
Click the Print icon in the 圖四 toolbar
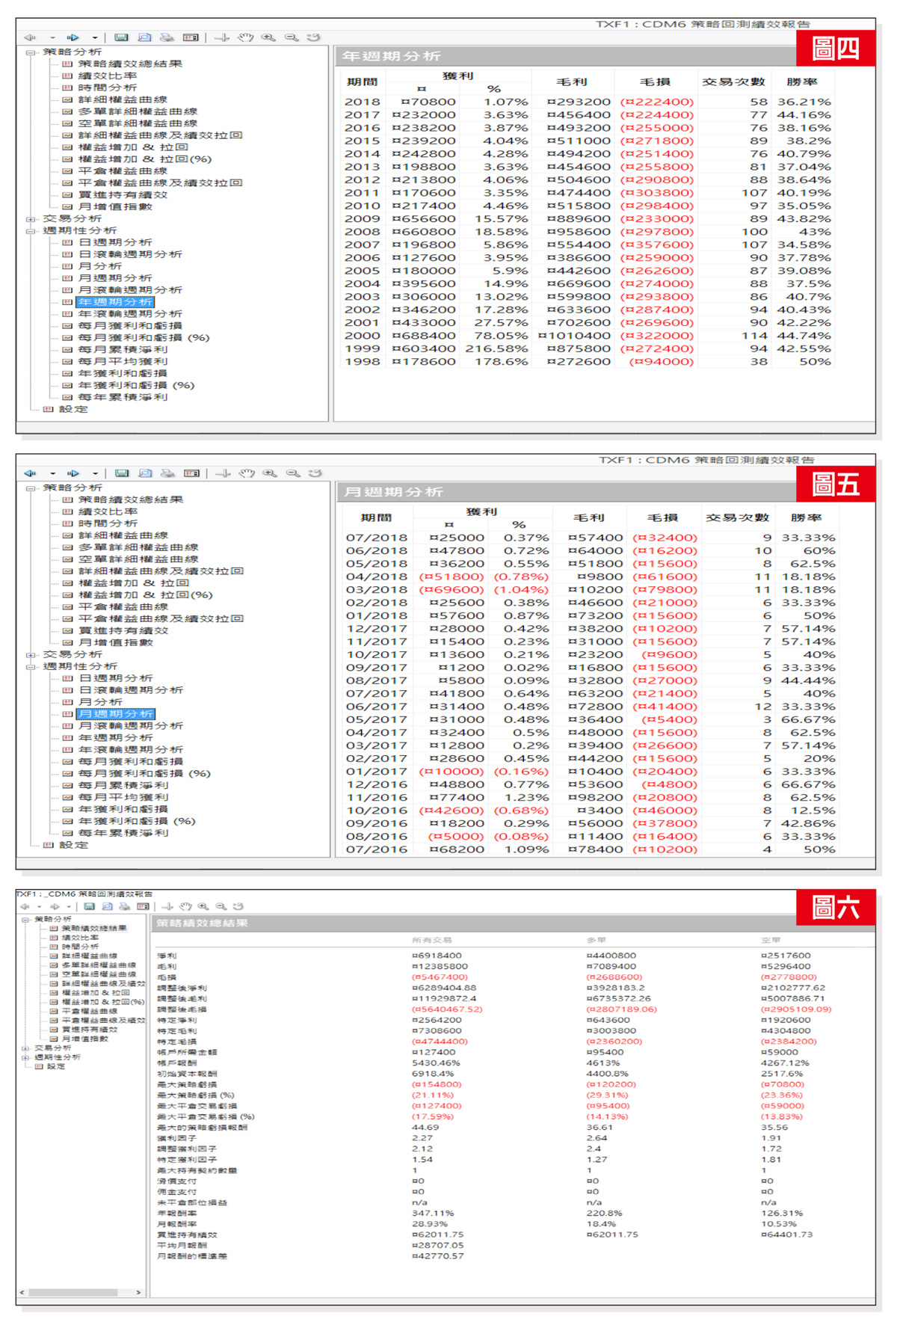pyautogui.click(x=167, y=37)
